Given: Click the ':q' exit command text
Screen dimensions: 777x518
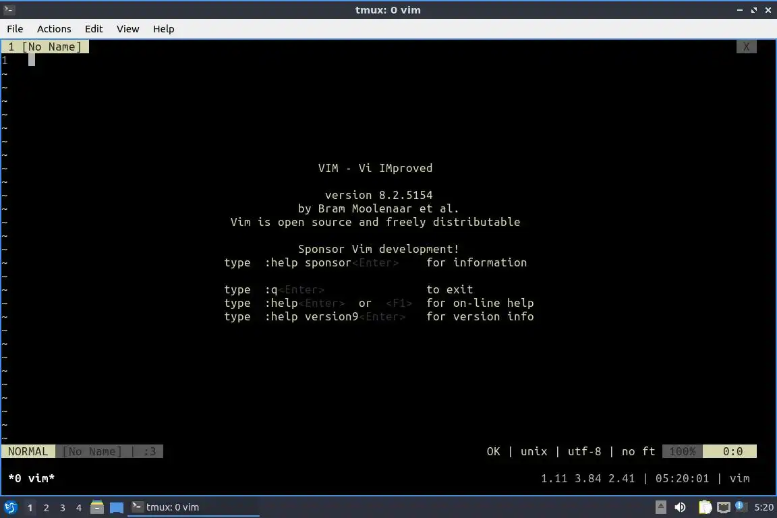Looking at the screenshot, I should click(x=271, y=289).
